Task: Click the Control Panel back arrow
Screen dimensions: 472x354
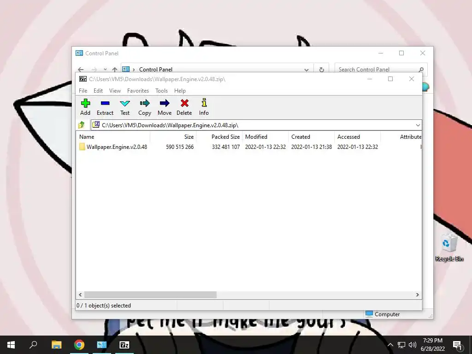Action: (x=81, y=70)
